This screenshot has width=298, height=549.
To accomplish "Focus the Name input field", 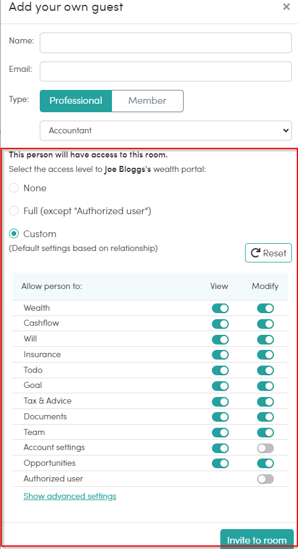I will pyautogui.click(x=166, y=43).
